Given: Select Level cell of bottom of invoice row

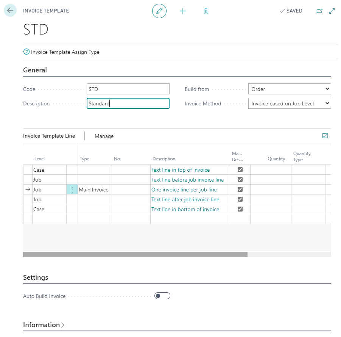Looking at the screenshot, I should click(x=49, y=209).
